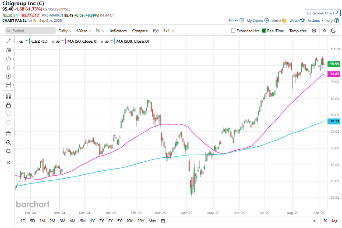
Task: Open the calendar date range picker
Action: pyautogui.click(x=162, y=221)
